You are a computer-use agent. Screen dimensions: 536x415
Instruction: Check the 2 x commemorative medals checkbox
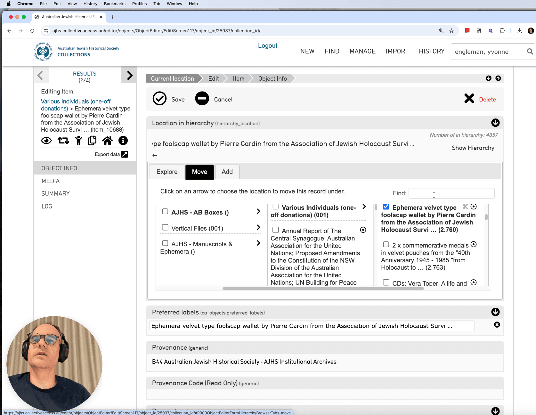pos(386,244)
